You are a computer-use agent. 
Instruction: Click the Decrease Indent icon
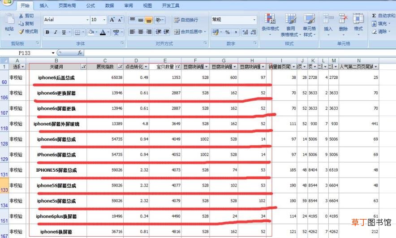coord(158,32)
